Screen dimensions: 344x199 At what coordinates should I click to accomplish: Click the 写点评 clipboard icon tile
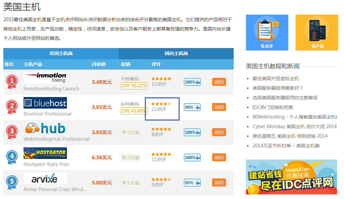click(x=267, y=32)
